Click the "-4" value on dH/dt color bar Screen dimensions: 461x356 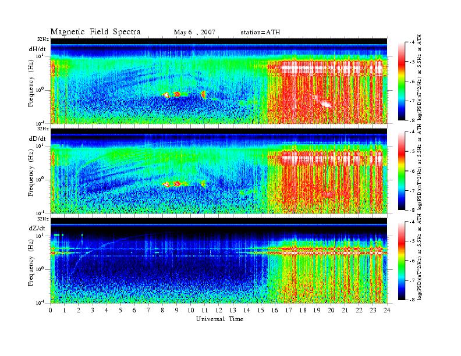click(x=412, y=42)
